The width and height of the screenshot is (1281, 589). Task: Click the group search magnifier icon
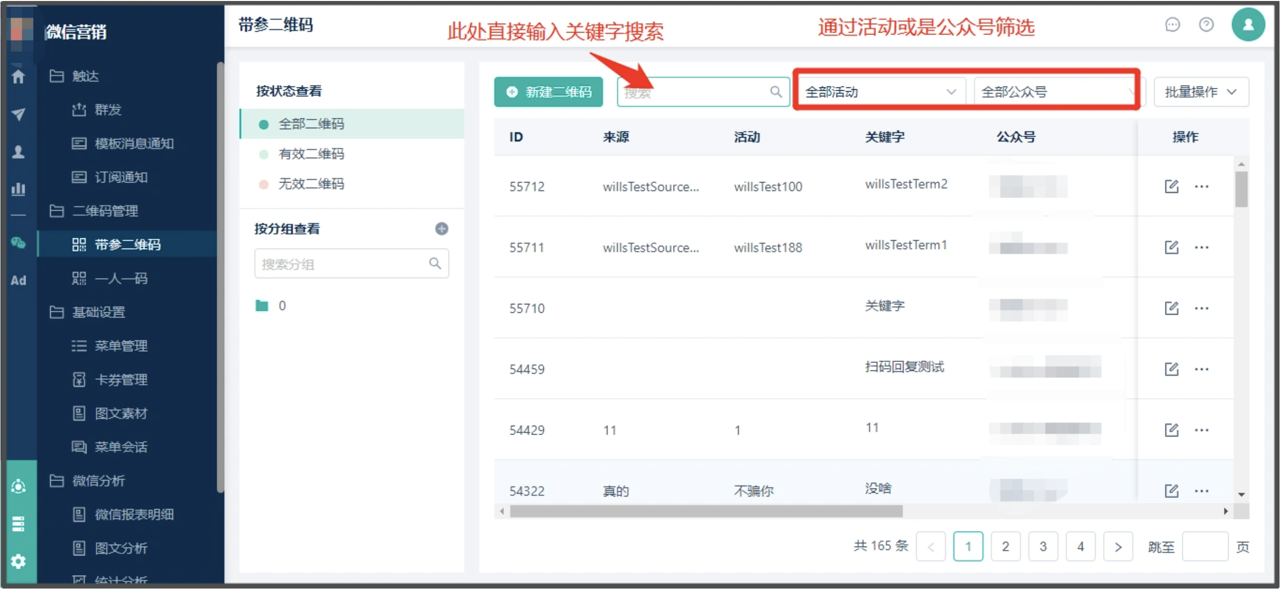point(435,263)
